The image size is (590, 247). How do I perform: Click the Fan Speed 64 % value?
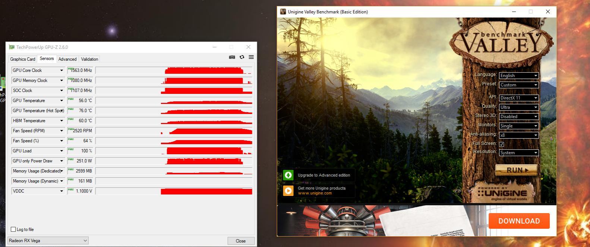click(80, 141)
